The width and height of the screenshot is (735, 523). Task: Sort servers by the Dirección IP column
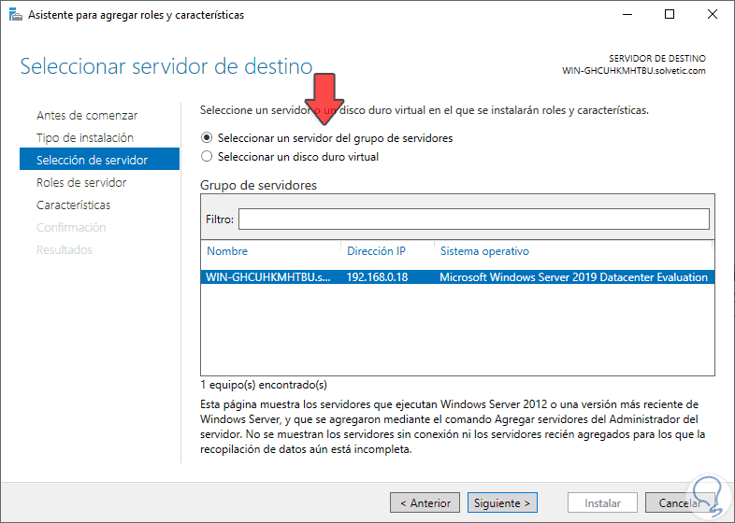(376, 251)
